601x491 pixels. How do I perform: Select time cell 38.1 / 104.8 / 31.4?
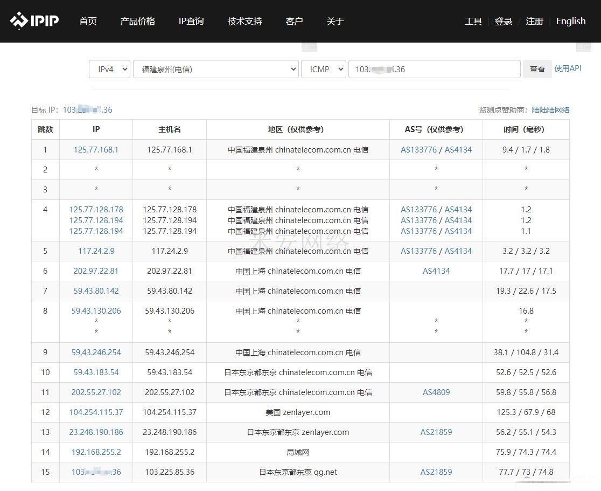526,352
